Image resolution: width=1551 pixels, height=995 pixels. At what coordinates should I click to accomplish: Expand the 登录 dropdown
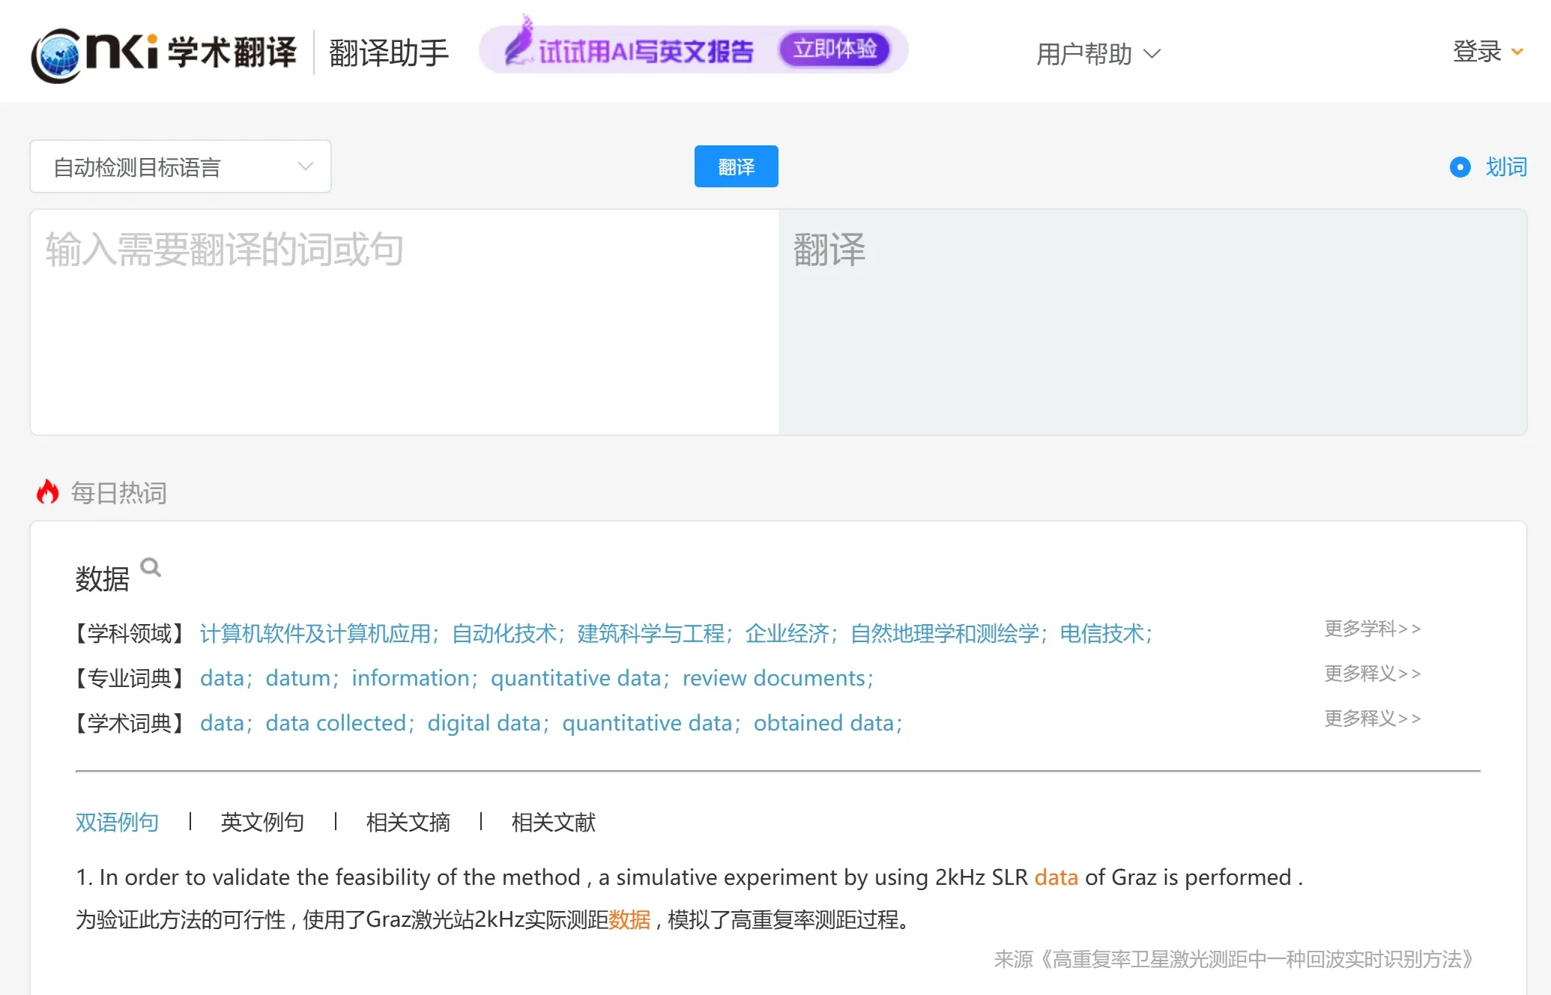click(1487, 51)
